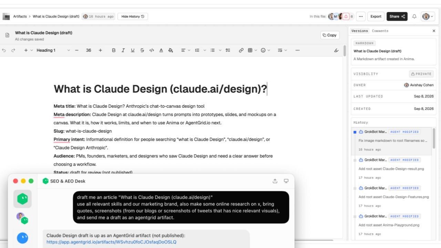Open the user profile dropdown
The width and height of the screenshot is (441, 248).
428,17
